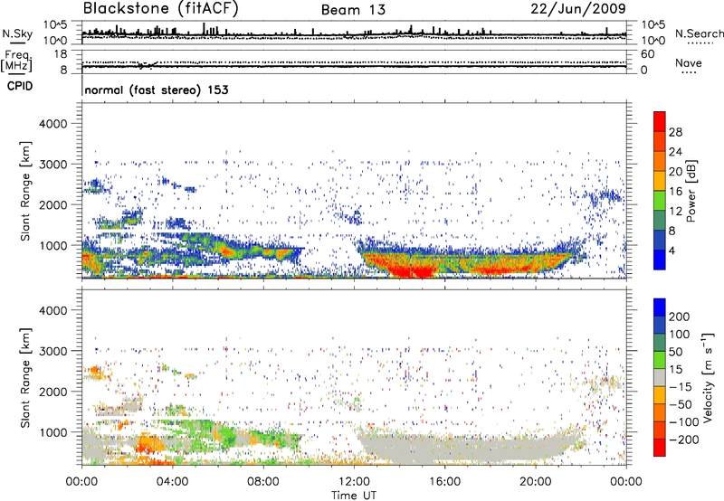
Task: Click the "Time UT" axis title
Action: (x=354, y=495)
